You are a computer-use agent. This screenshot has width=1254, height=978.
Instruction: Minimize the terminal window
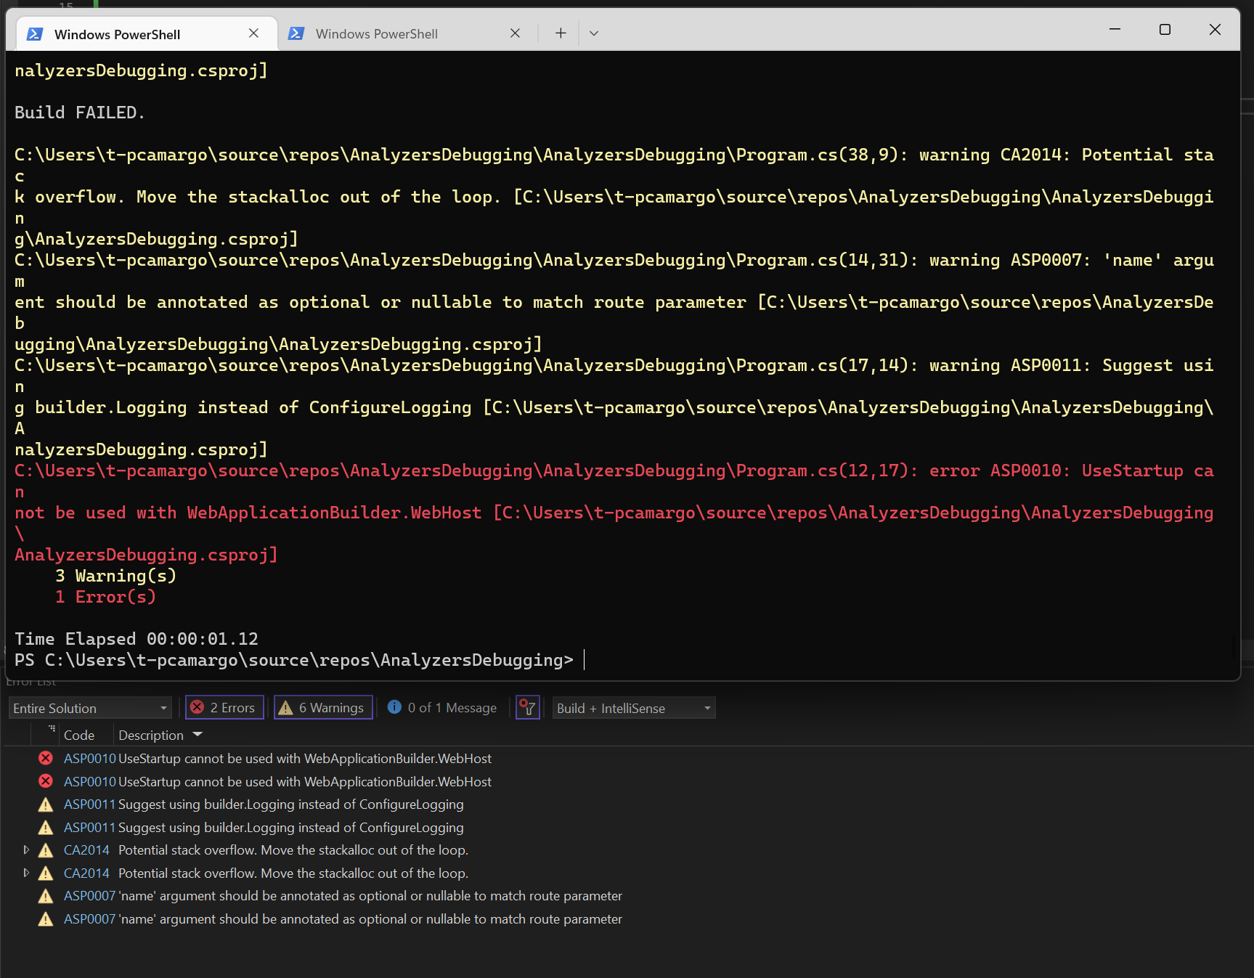pos(1115,29)
